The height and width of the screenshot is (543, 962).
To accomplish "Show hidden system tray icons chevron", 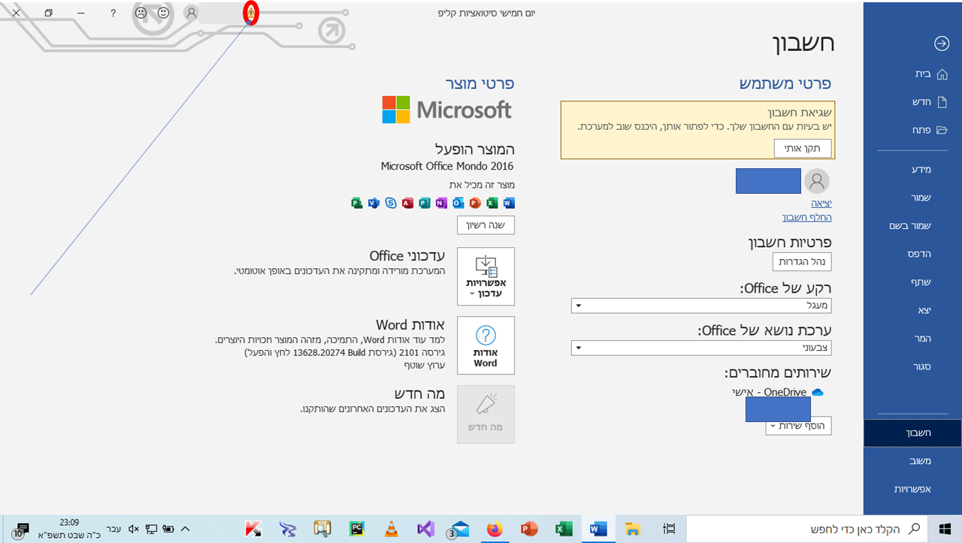I will pyautogui.click(x=186, y=529).
